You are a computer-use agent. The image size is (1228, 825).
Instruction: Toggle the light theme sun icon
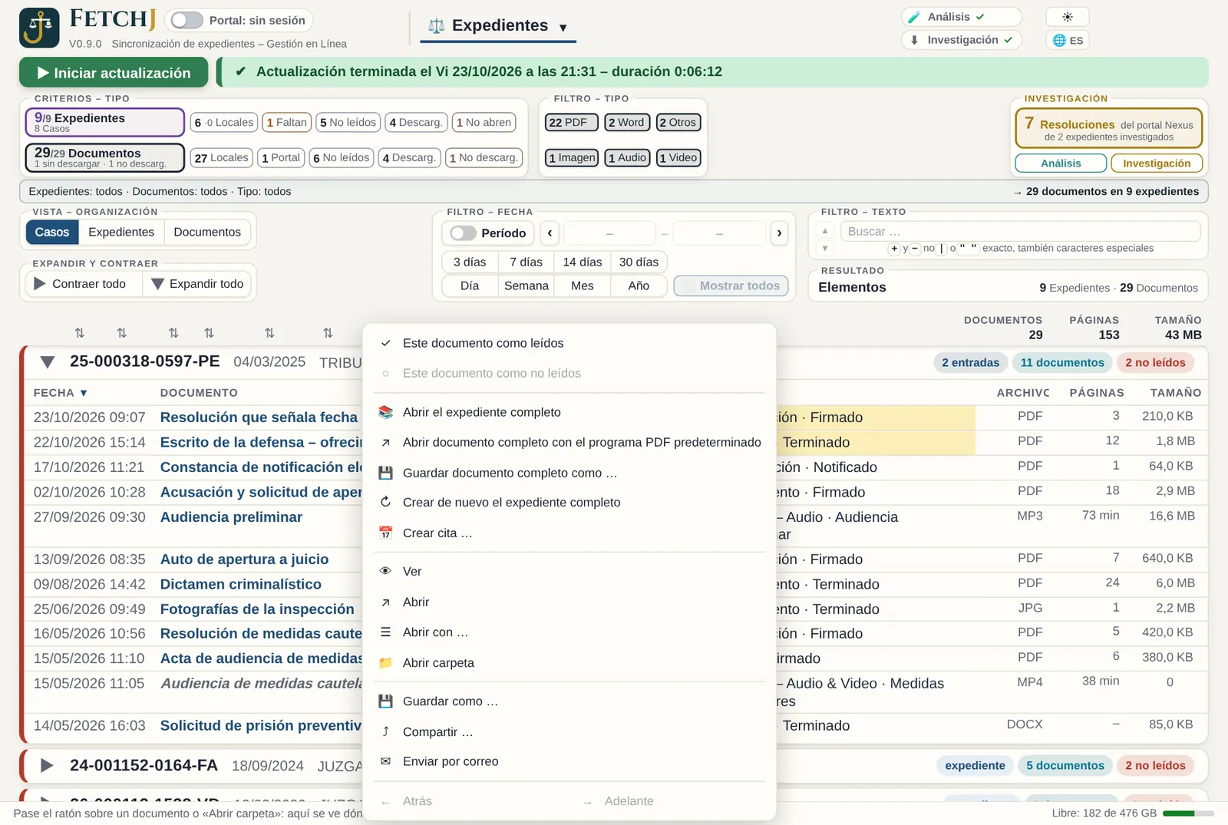[1067, 17]
